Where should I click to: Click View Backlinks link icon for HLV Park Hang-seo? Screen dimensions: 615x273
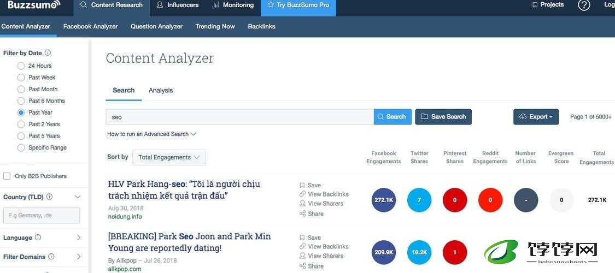[302, 194]
